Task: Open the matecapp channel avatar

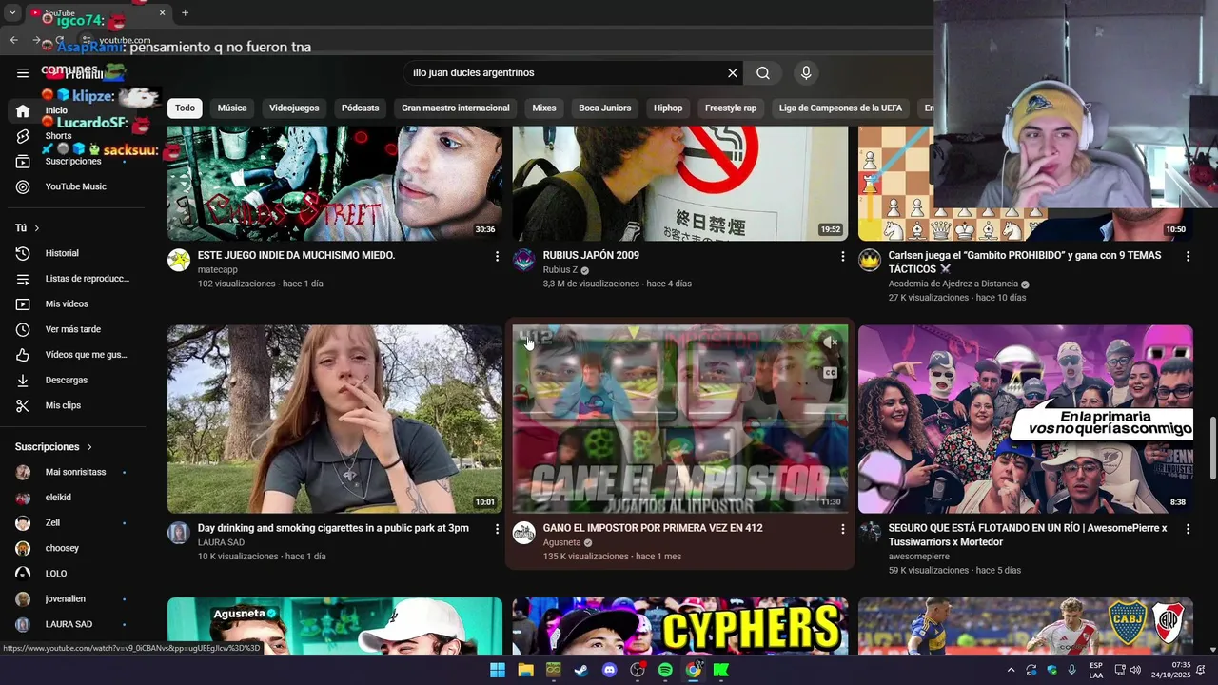Action: point(179,261)
